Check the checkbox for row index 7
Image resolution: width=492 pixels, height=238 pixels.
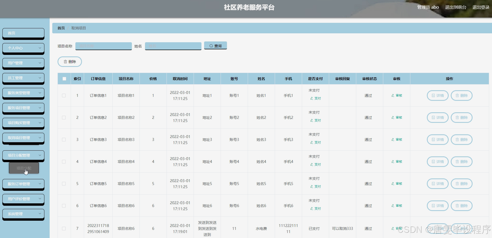point(64,229)
